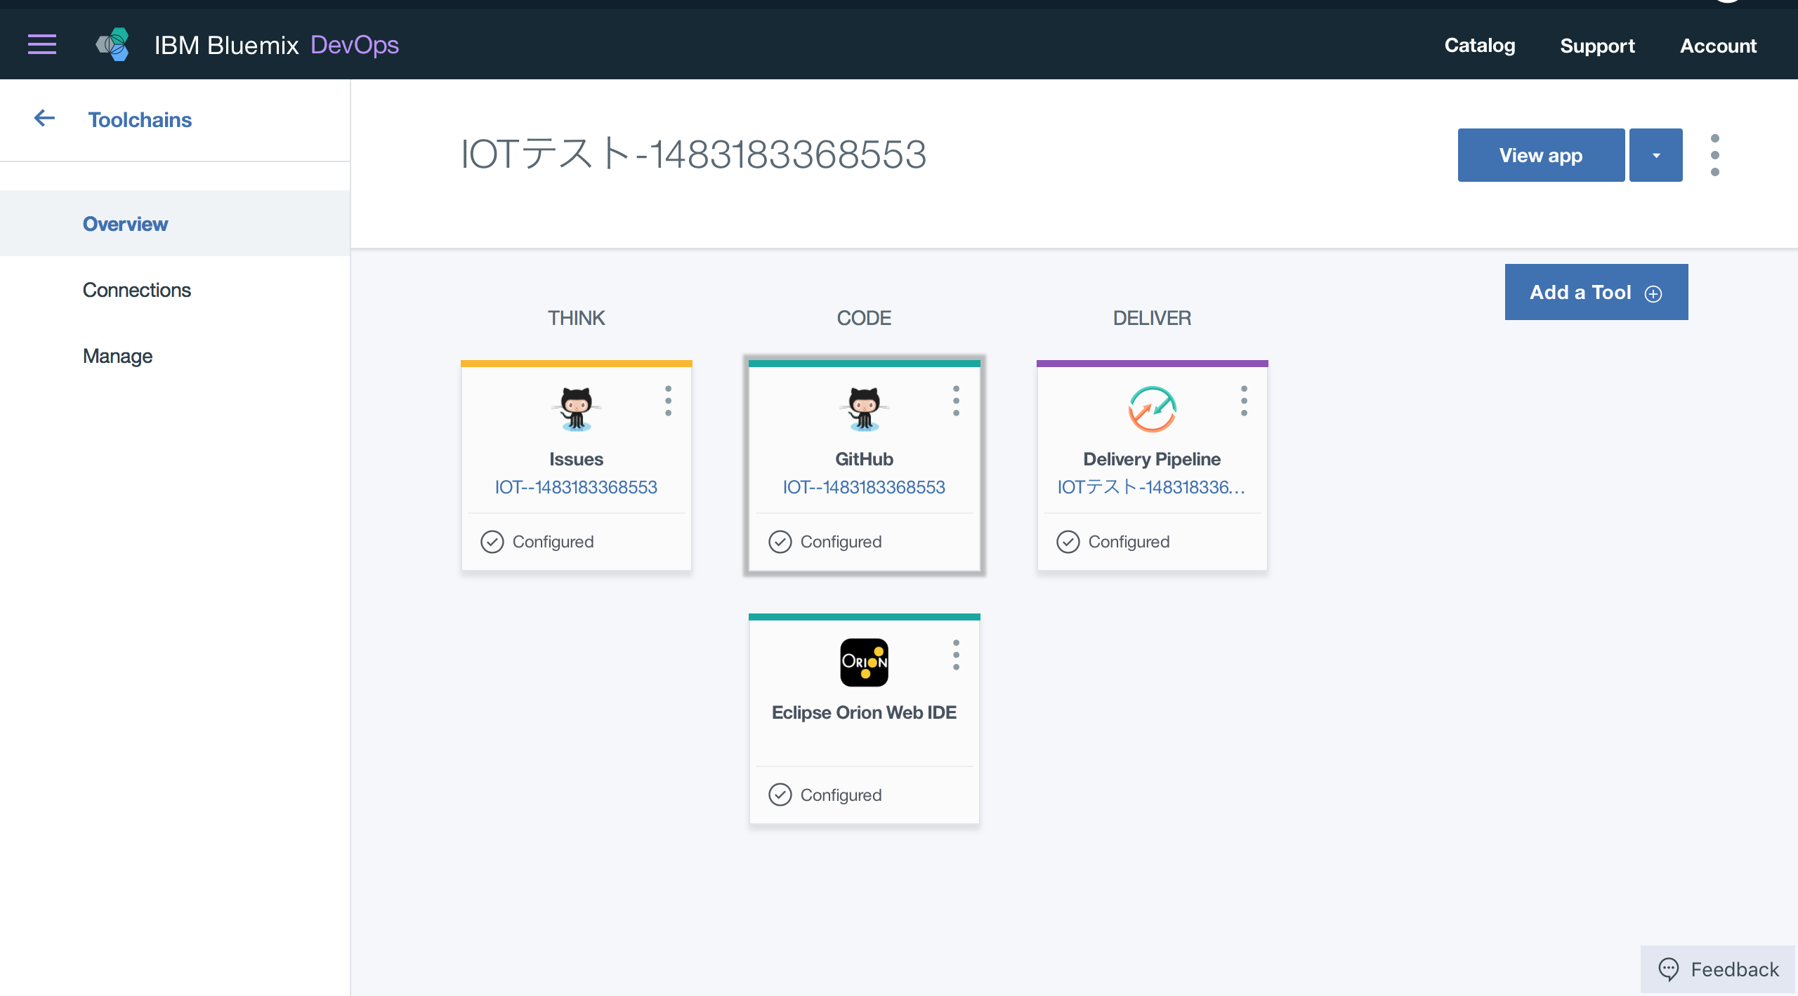Open the GitHub card Octocat icon

pyautogui.click(x=864, y=409)
